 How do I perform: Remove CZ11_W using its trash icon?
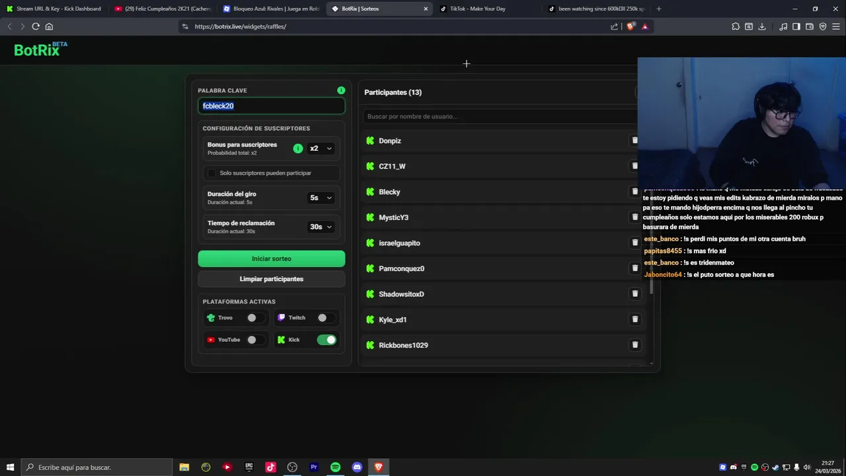[634, 166]
